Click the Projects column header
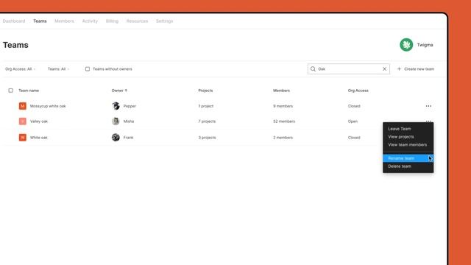The image size is (471, 265). click(205, 90)
